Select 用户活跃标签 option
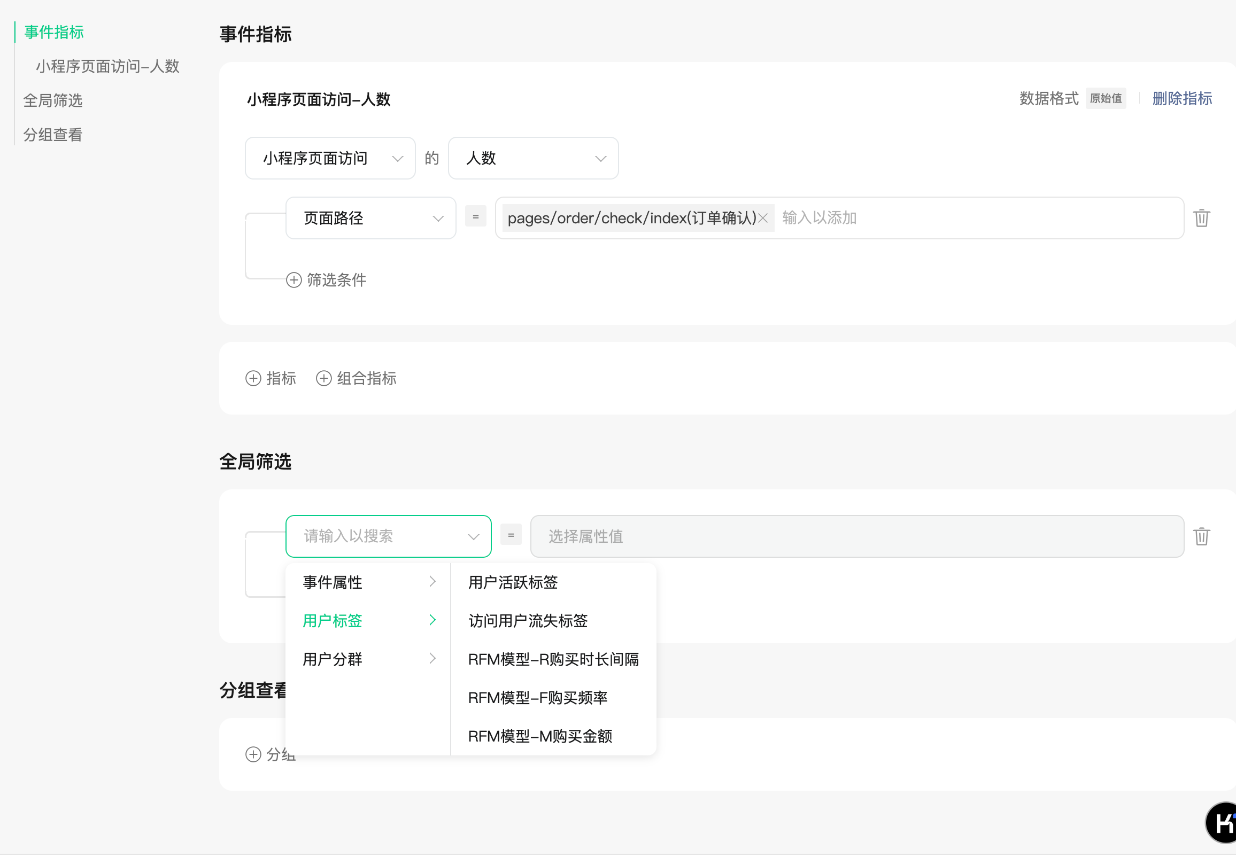This screenshot has height=858, width=1236. point(513,582)
